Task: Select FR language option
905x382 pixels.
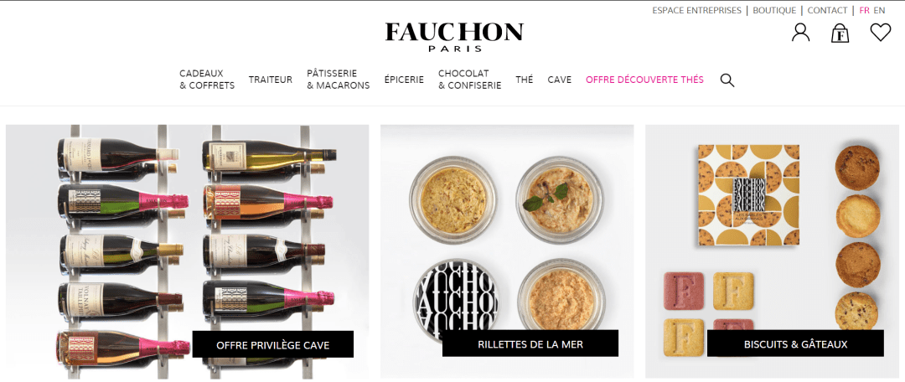Action: pos(864,10)
